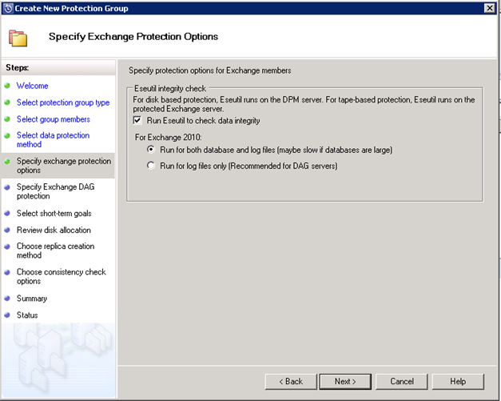Click Choose replica creation method step
This screenshot has width=501, height=401.
point(55,251)
